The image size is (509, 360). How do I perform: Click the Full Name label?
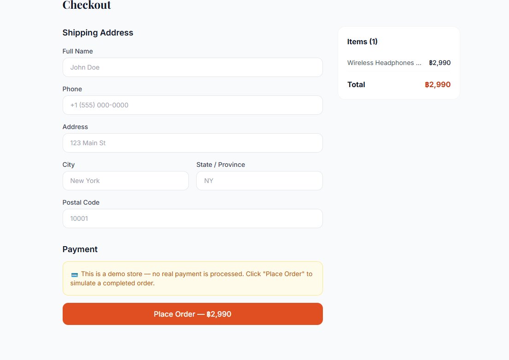pyautogui.click(x=78, y=51)
